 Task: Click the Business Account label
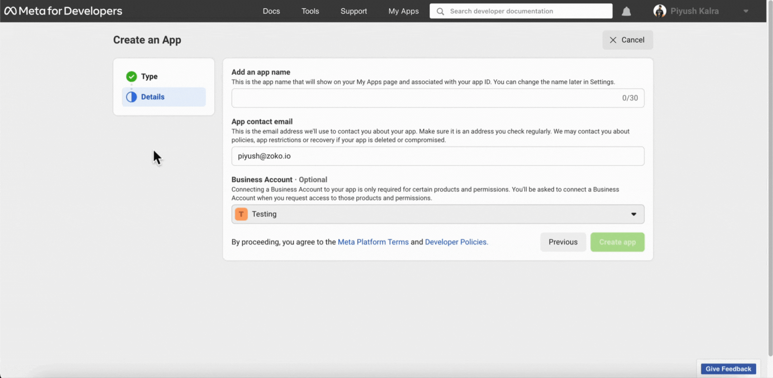(x=262, y=180)
